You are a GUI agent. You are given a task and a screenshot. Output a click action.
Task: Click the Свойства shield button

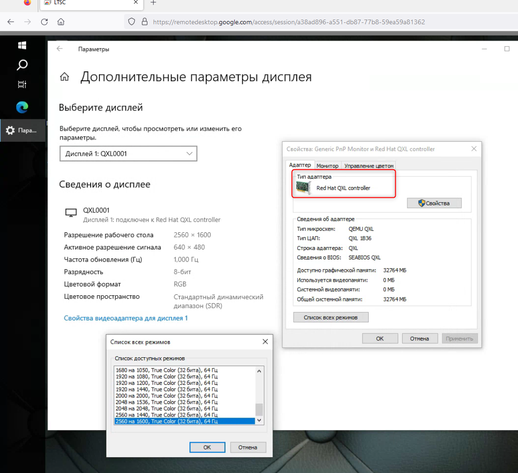(x=434, y=203)
